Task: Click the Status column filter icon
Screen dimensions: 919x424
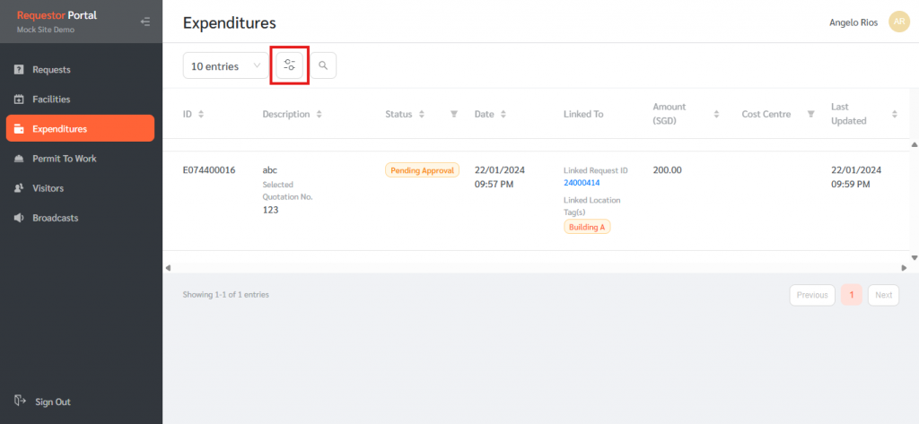Action: click(x=453, y=115)
